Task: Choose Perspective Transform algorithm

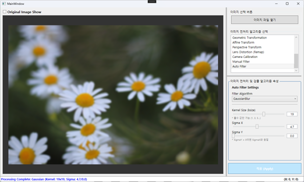Action: point(263,47)
